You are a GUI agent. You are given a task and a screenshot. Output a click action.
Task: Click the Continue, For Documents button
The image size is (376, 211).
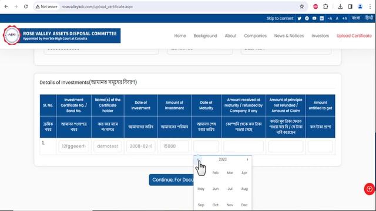172,180
